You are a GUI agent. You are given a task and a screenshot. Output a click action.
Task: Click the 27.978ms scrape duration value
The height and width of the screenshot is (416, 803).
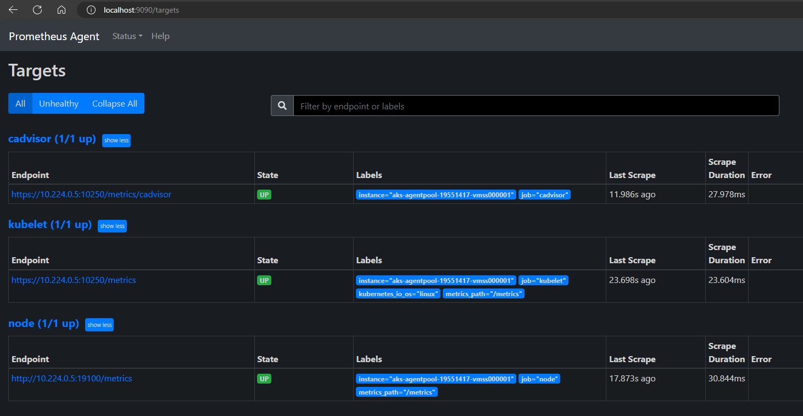click(727, 195)
